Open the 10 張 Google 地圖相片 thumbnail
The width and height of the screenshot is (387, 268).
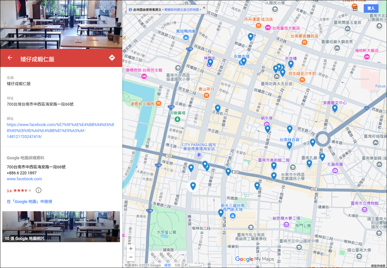pyautogui.click(x=61, y=226)
